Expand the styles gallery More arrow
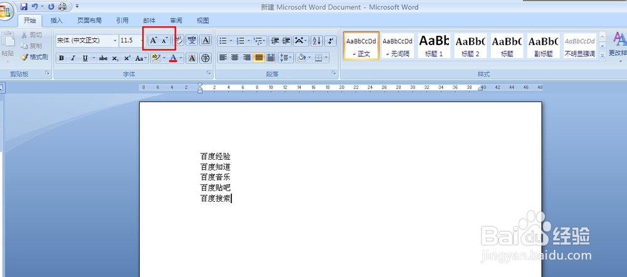 602,56
